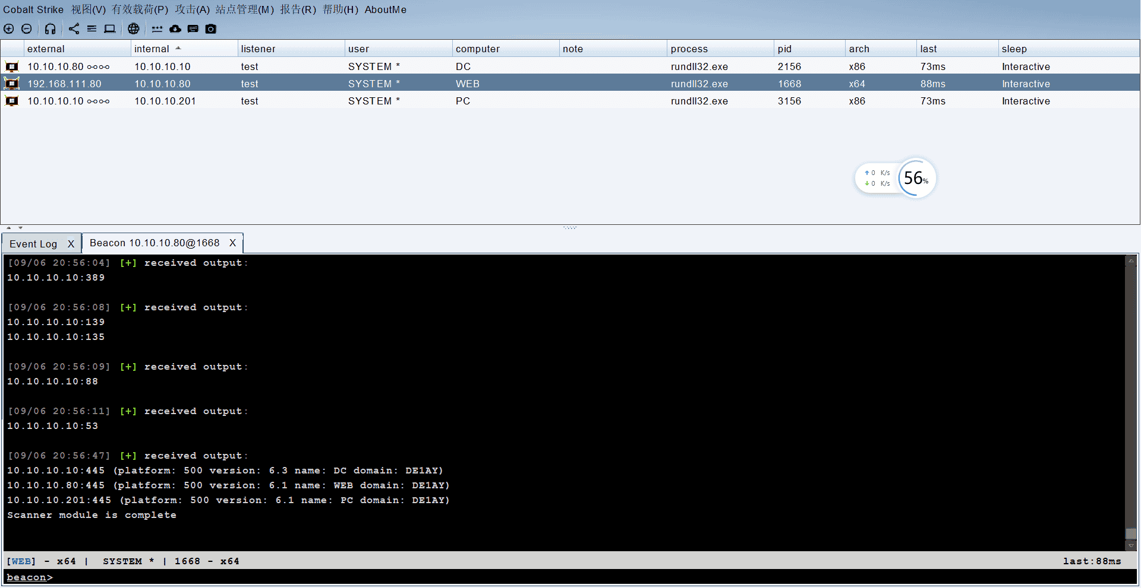1141x588 pixels.
Task: Select the DC beacon session row
Action: pyautogui.click(x=464, y=66)
